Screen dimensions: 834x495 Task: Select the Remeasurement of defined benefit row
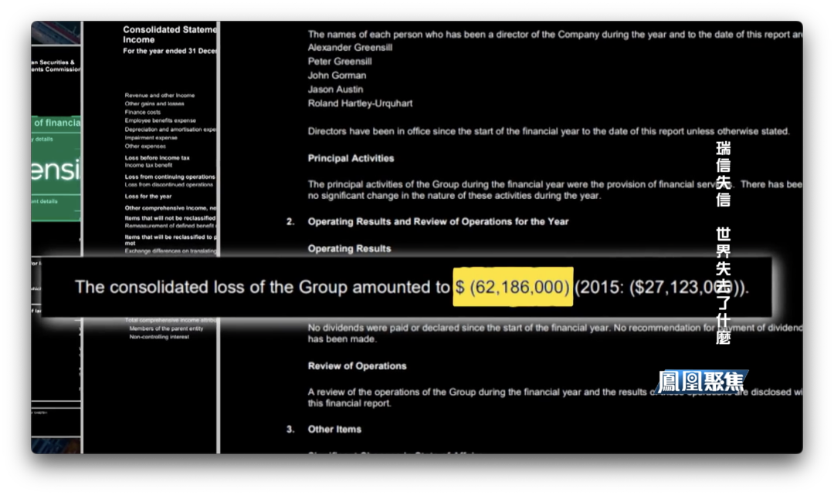pyautogui.click(x=171, y=226)
